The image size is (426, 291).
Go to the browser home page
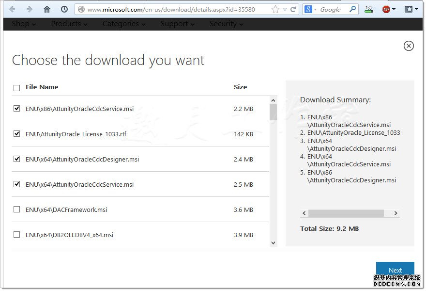click(x=47, y=9)
